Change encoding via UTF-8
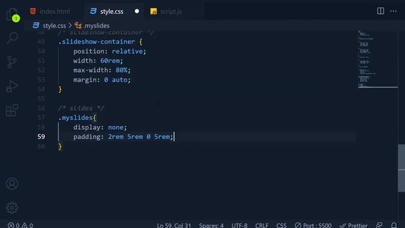Screen dimensions: 405x228 click(x=239, y=225)
